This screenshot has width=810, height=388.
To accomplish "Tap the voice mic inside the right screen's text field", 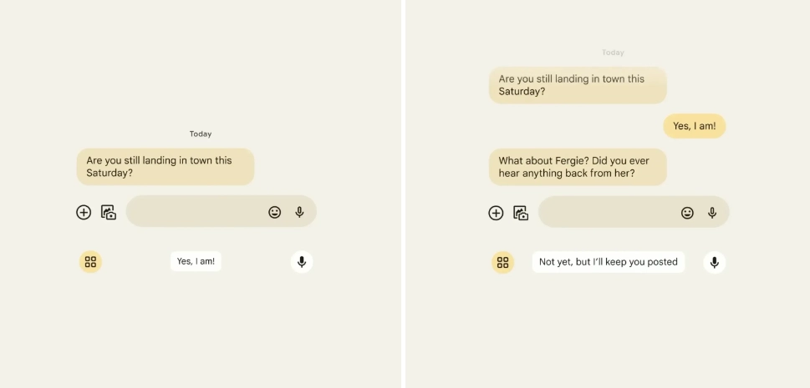I will (712, 213).
